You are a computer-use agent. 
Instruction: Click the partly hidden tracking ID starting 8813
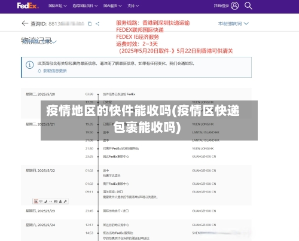[x=66, y=24]
